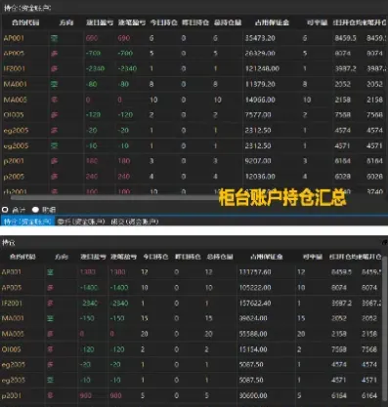Click the 总持仓量 header in the upper table
This screenshot has height=407, width=388.
coord(228,22)
